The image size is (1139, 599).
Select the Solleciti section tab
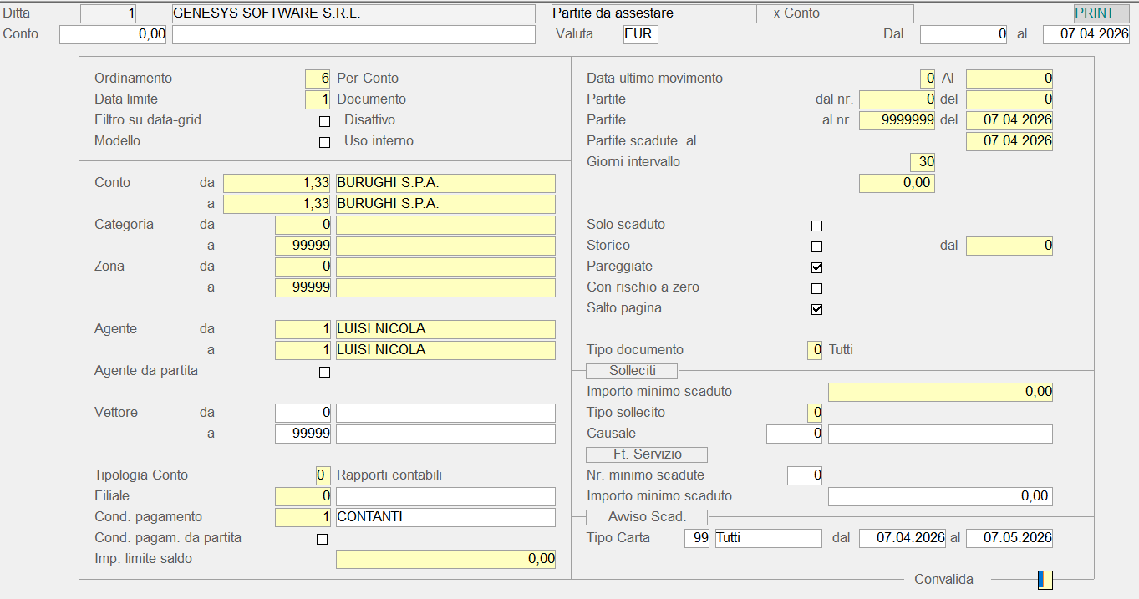click(x=632, y=370)
